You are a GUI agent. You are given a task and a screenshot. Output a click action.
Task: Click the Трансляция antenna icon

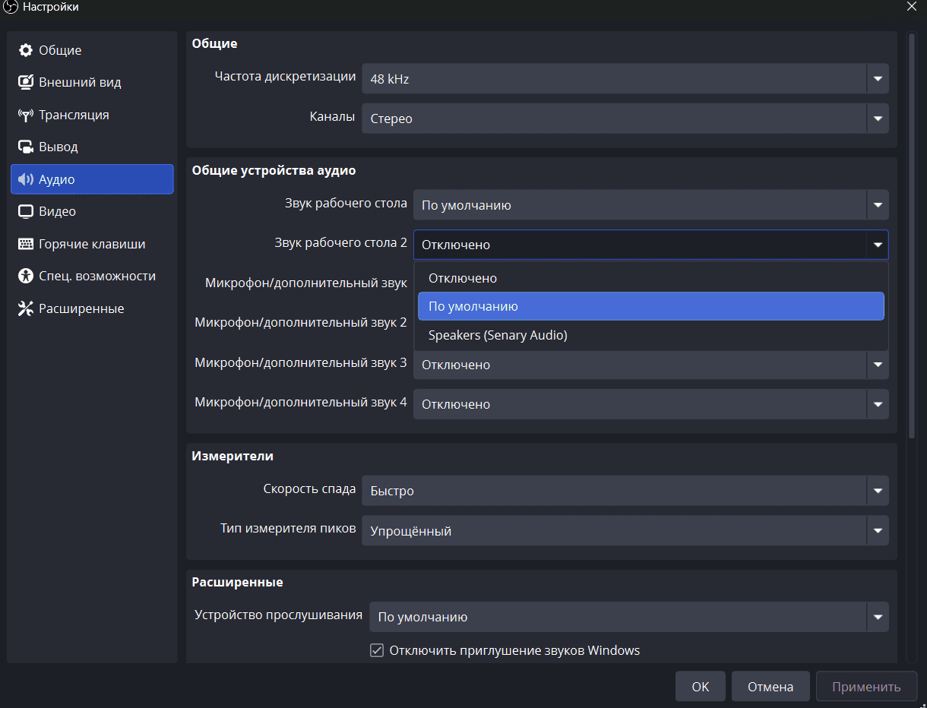26,115
